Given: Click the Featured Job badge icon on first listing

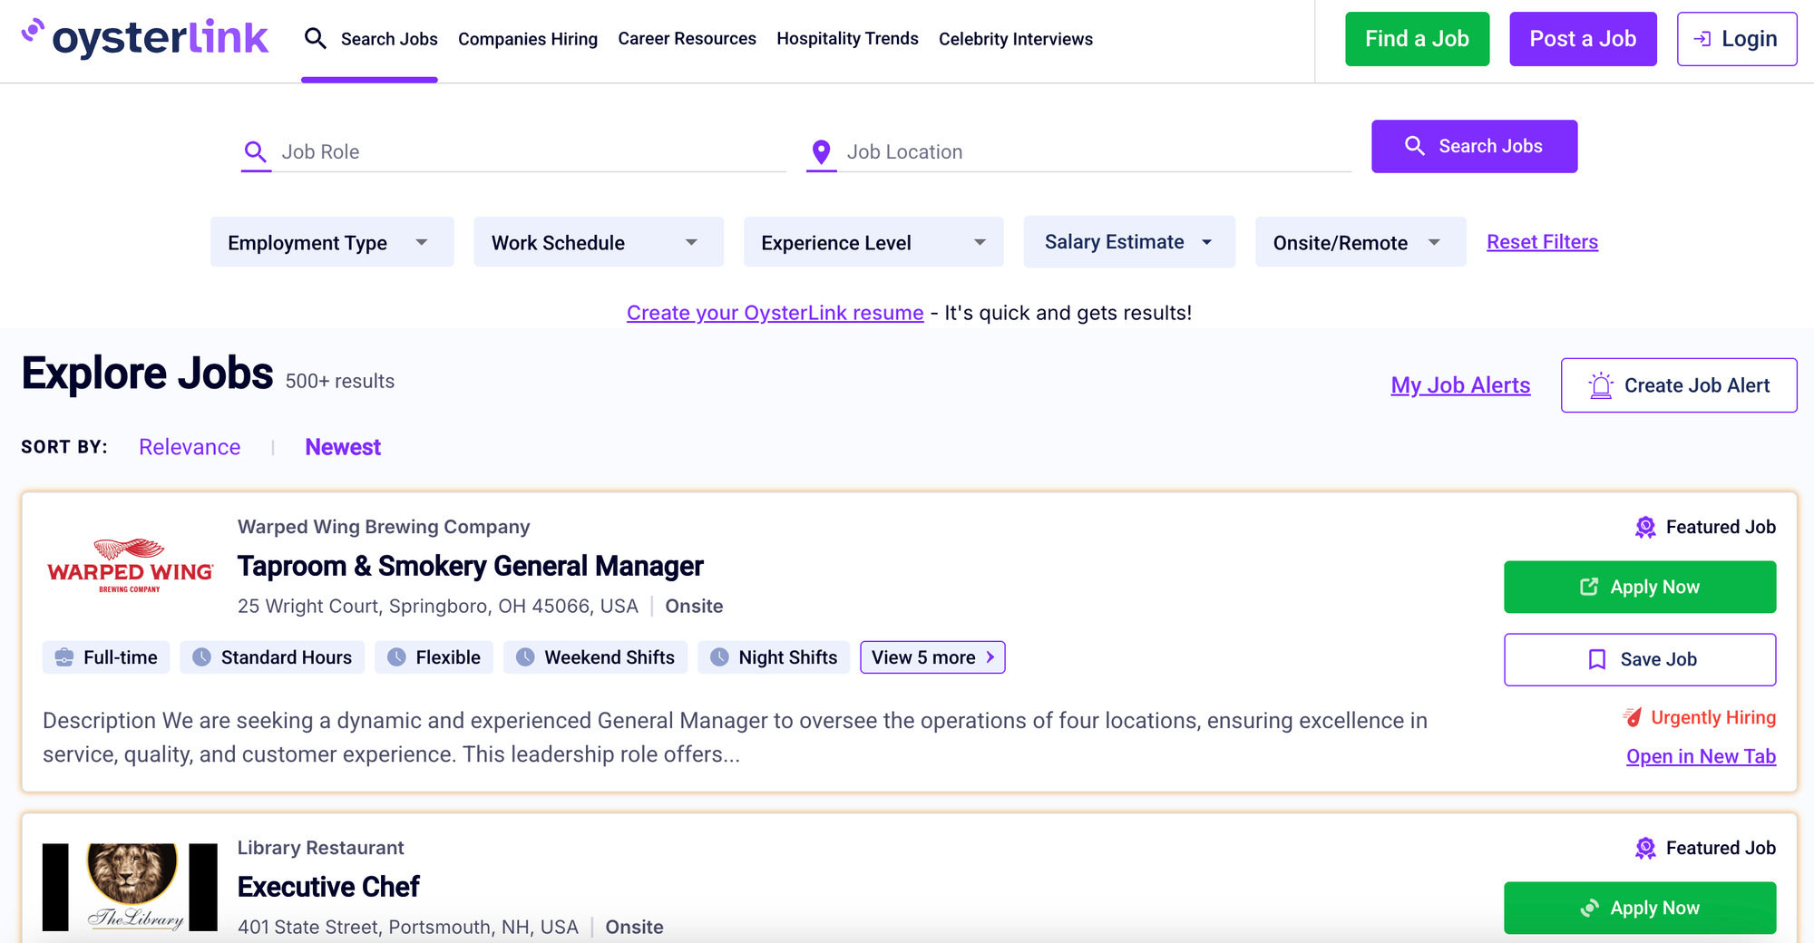Looking at the screenshot, I should pos(1644,527).
